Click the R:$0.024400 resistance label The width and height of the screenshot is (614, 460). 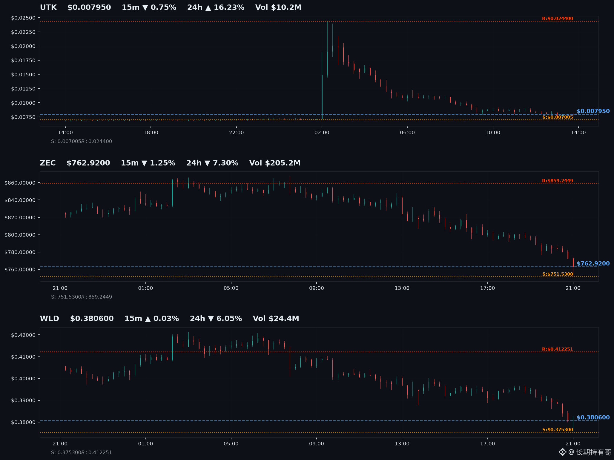558,18
